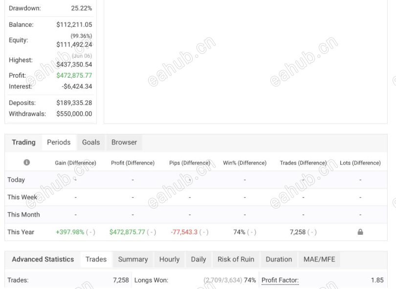
Task: Open the Trades statistics tab
Action: (x=96, y=259)
